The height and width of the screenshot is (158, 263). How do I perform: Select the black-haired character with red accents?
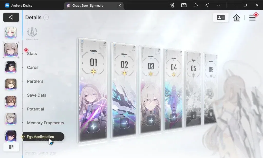[11, 67]
